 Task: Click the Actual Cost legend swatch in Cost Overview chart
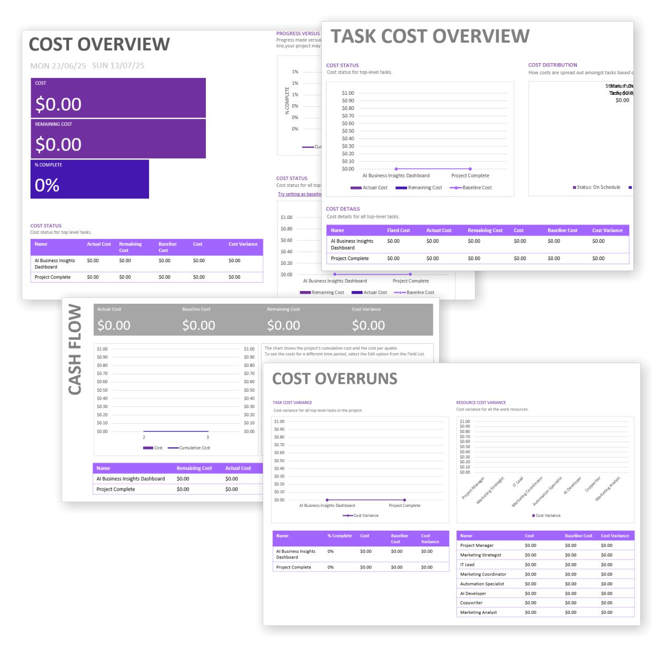click(x=357, y=293)
